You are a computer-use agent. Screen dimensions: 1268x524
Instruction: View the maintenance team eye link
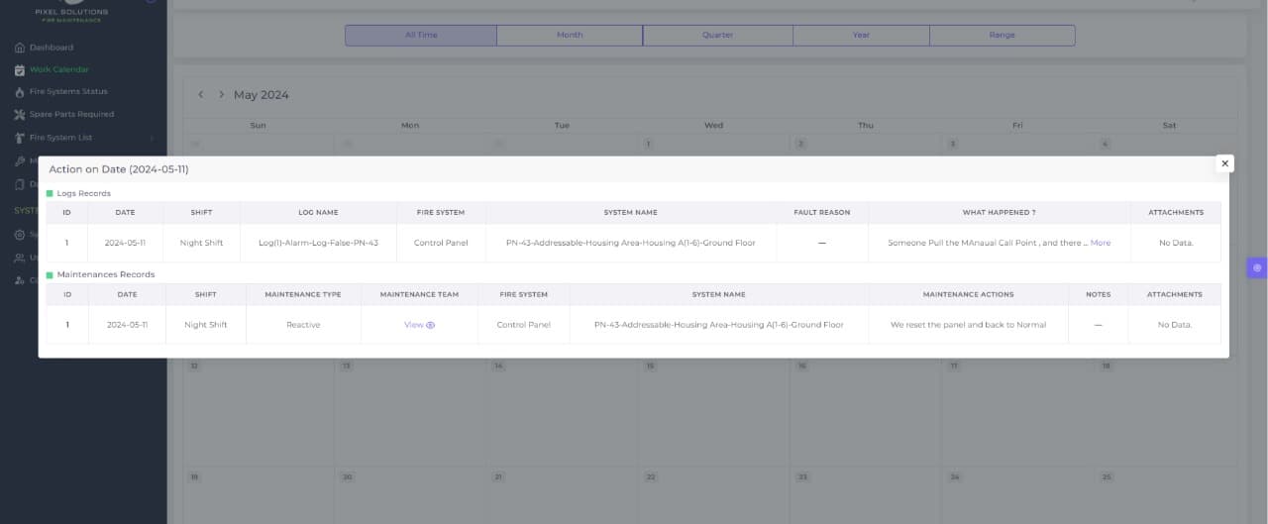click(x=419, y=325)
